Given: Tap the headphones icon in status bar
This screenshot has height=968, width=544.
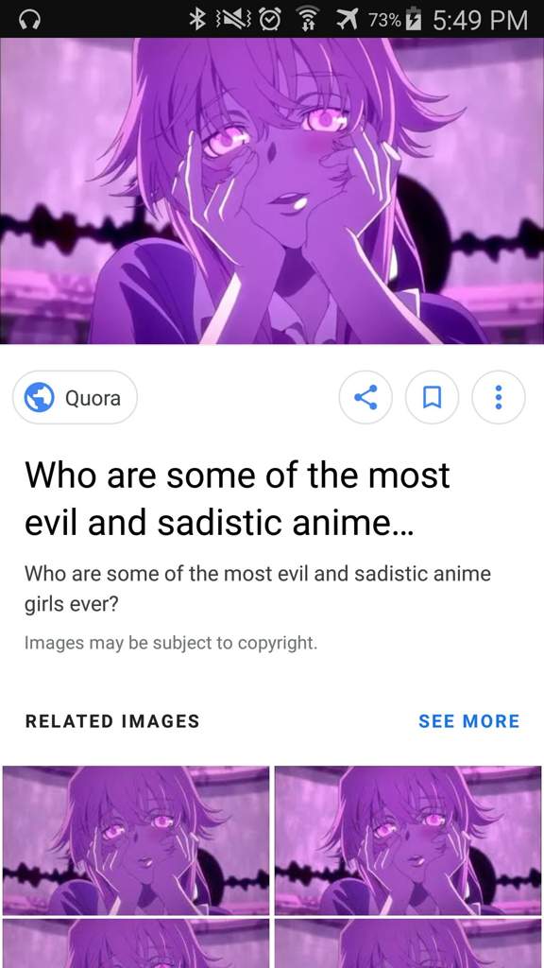Looking at the screenshot, I should pos(29,21).
